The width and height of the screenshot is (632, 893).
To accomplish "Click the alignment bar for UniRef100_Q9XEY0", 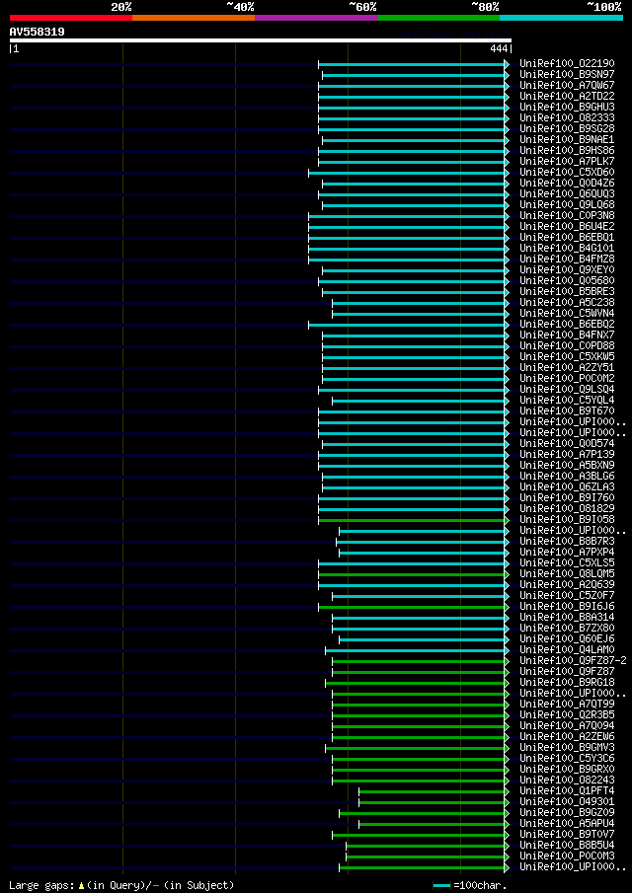I will click(413, 271).
